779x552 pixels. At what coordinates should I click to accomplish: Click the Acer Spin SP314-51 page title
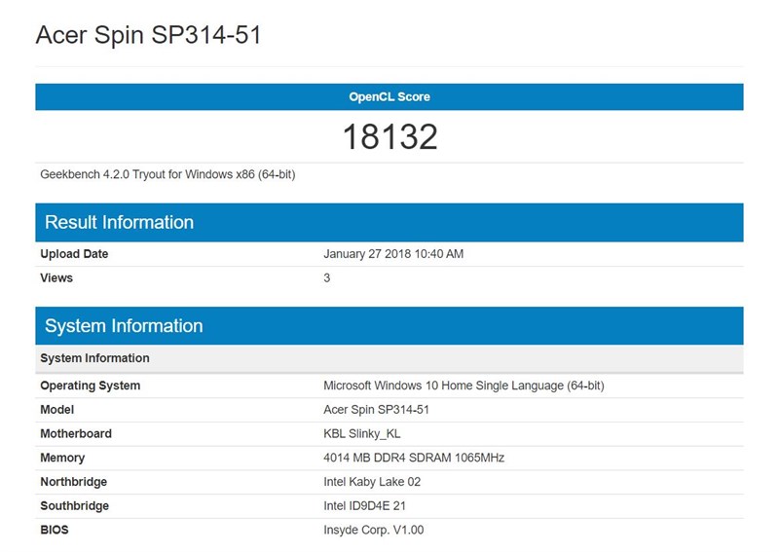click(x=148, y=35)
